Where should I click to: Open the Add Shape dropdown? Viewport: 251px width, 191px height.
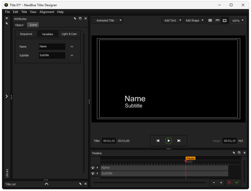pyautogui.click(x=194, y=20)
